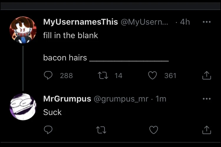Screen dimensions: 221x147
Task: Open more options on MyUsernamesThis's tweet
Action: (207, 22)
